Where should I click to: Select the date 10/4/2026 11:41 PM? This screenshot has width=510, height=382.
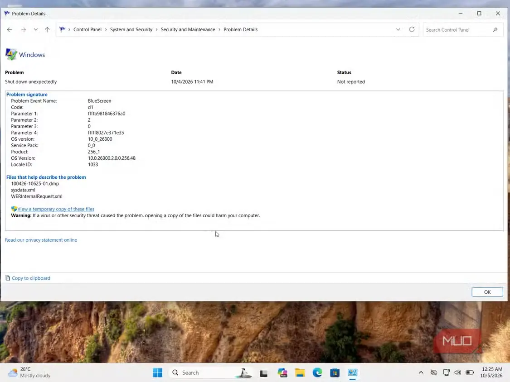[192, 82]
